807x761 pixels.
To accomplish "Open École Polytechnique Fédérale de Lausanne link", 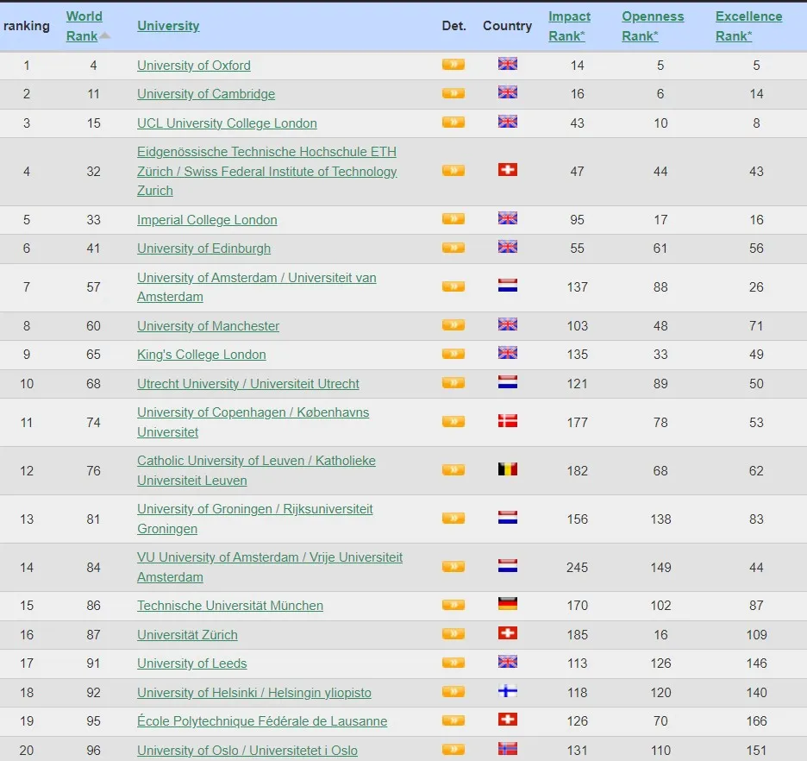I will [262, 720].
